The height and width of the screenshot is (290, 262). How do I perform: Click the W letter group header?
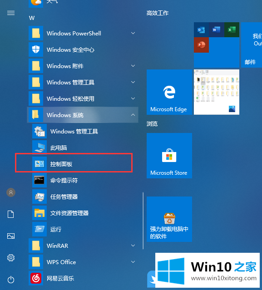click(32, 18)
